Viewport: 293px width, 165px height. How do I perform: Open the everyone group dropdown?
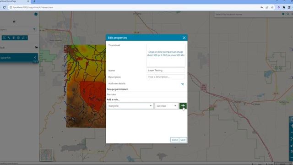click(x=130, y=106)
